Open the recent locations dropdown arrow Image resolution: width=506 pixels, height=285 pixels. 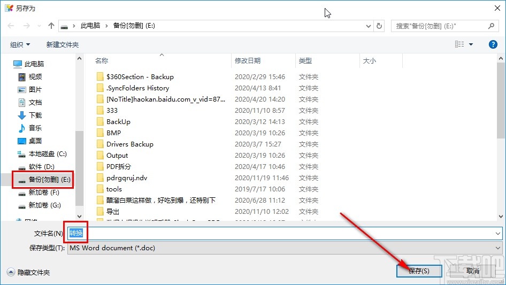[39, 26]
